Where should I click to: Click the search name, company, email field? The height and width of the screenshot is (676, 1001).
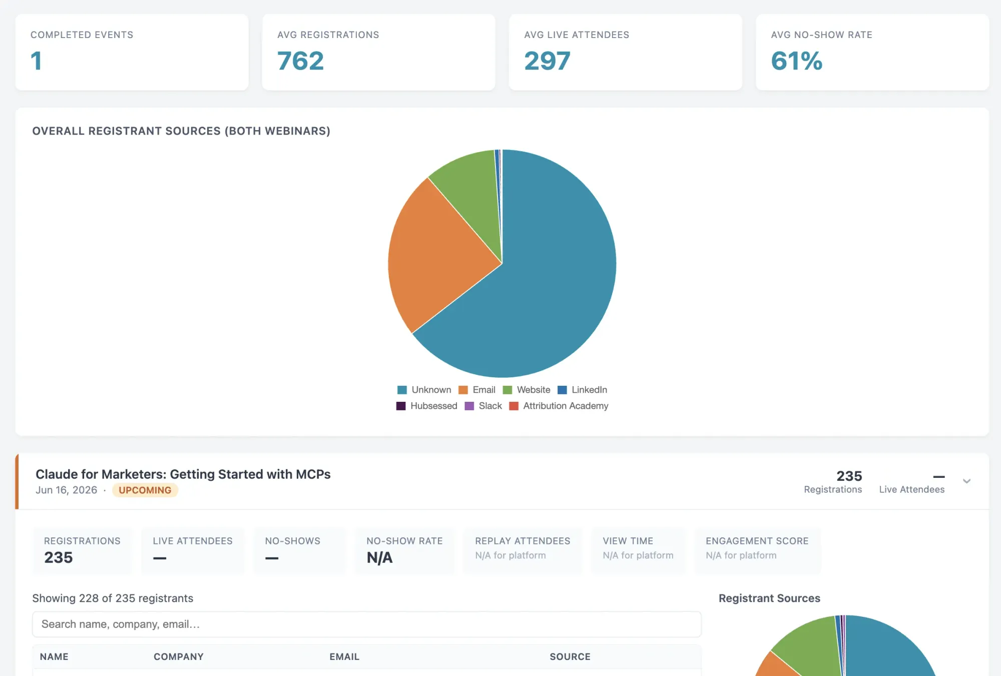[x=366, y=624]
